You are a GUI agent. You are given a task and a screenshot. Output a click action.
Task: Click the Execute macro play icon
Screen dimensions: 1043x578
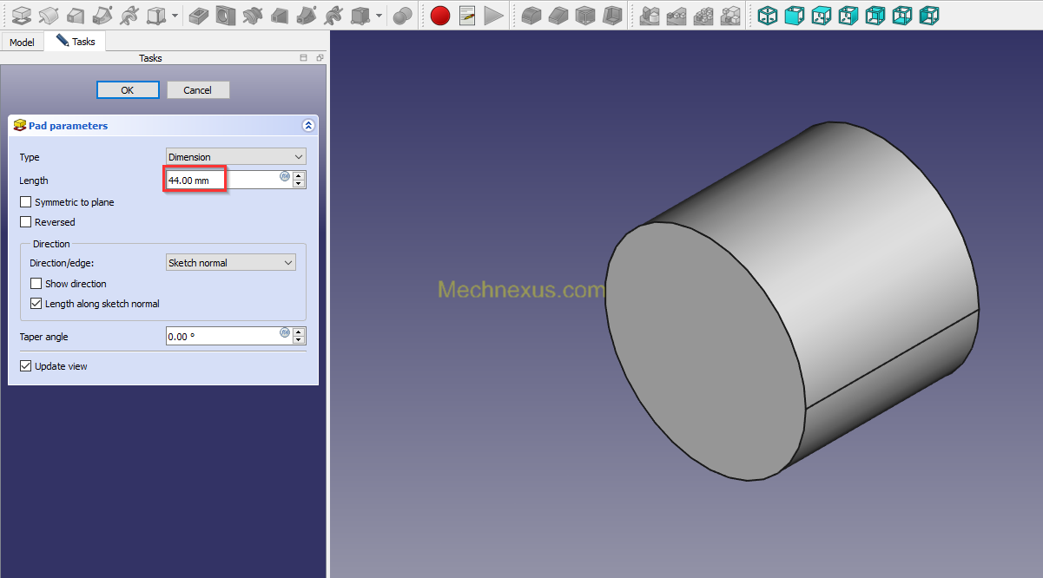[x=494, y=15]
